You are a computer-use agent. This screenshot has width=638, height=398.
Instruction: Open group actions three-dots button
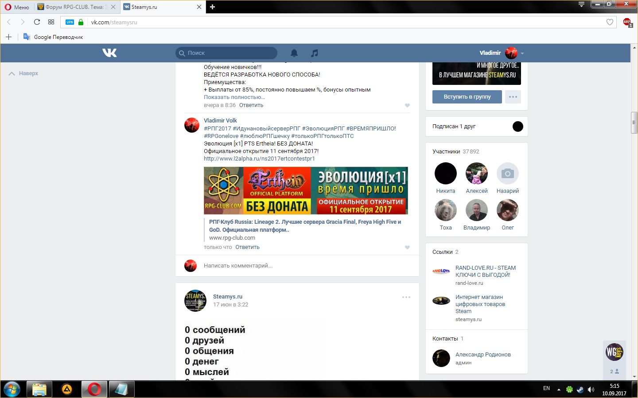click(513, 97)
